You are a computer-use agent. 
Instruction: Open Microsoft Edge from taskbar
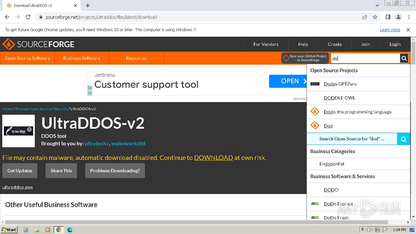click(x=70, y=230)
